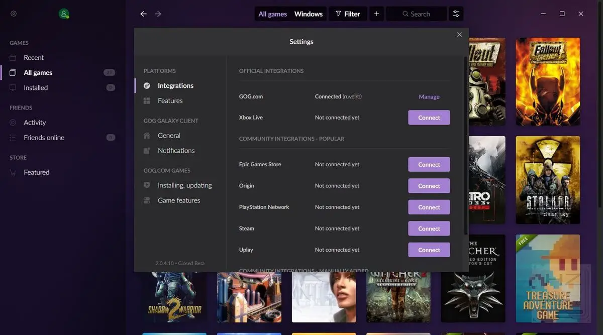Click the Recent calendar icon
Screen dimensions: 603x335
coord(13,58)
